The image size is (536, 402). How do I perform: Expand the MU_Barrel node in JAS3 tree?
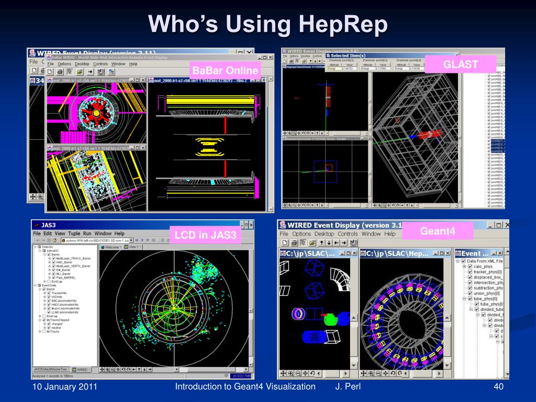[49, 274]
